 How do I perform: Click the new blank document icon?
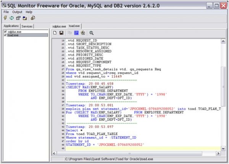click(55, 33)
